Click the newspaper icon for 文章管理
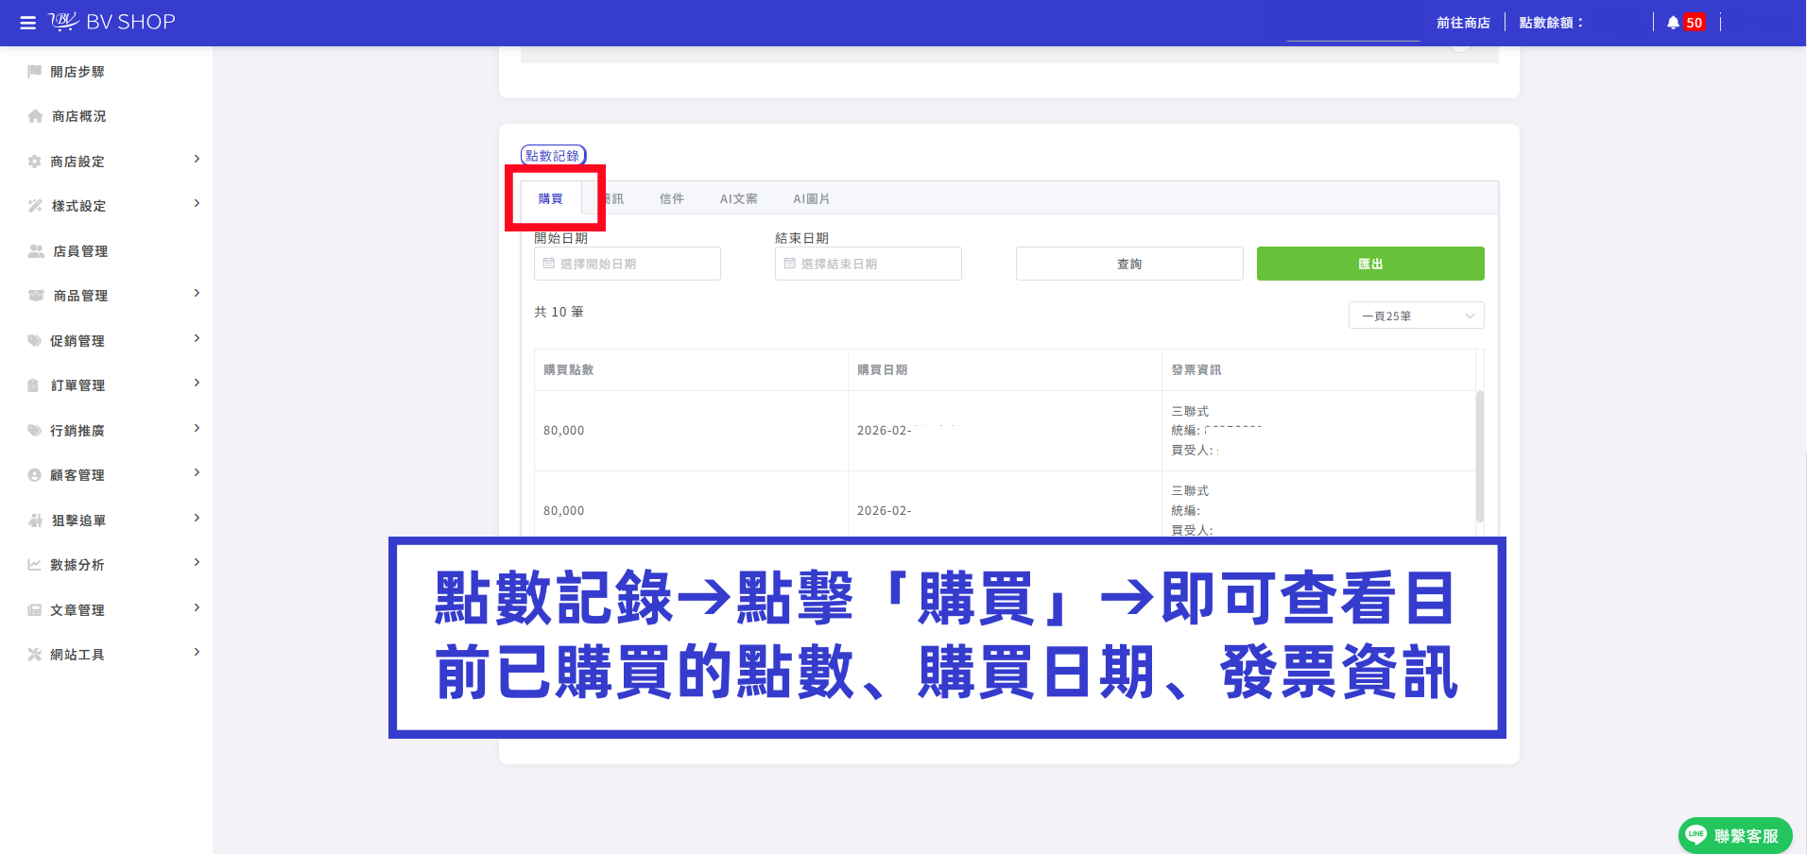 [x=35, y=610]
